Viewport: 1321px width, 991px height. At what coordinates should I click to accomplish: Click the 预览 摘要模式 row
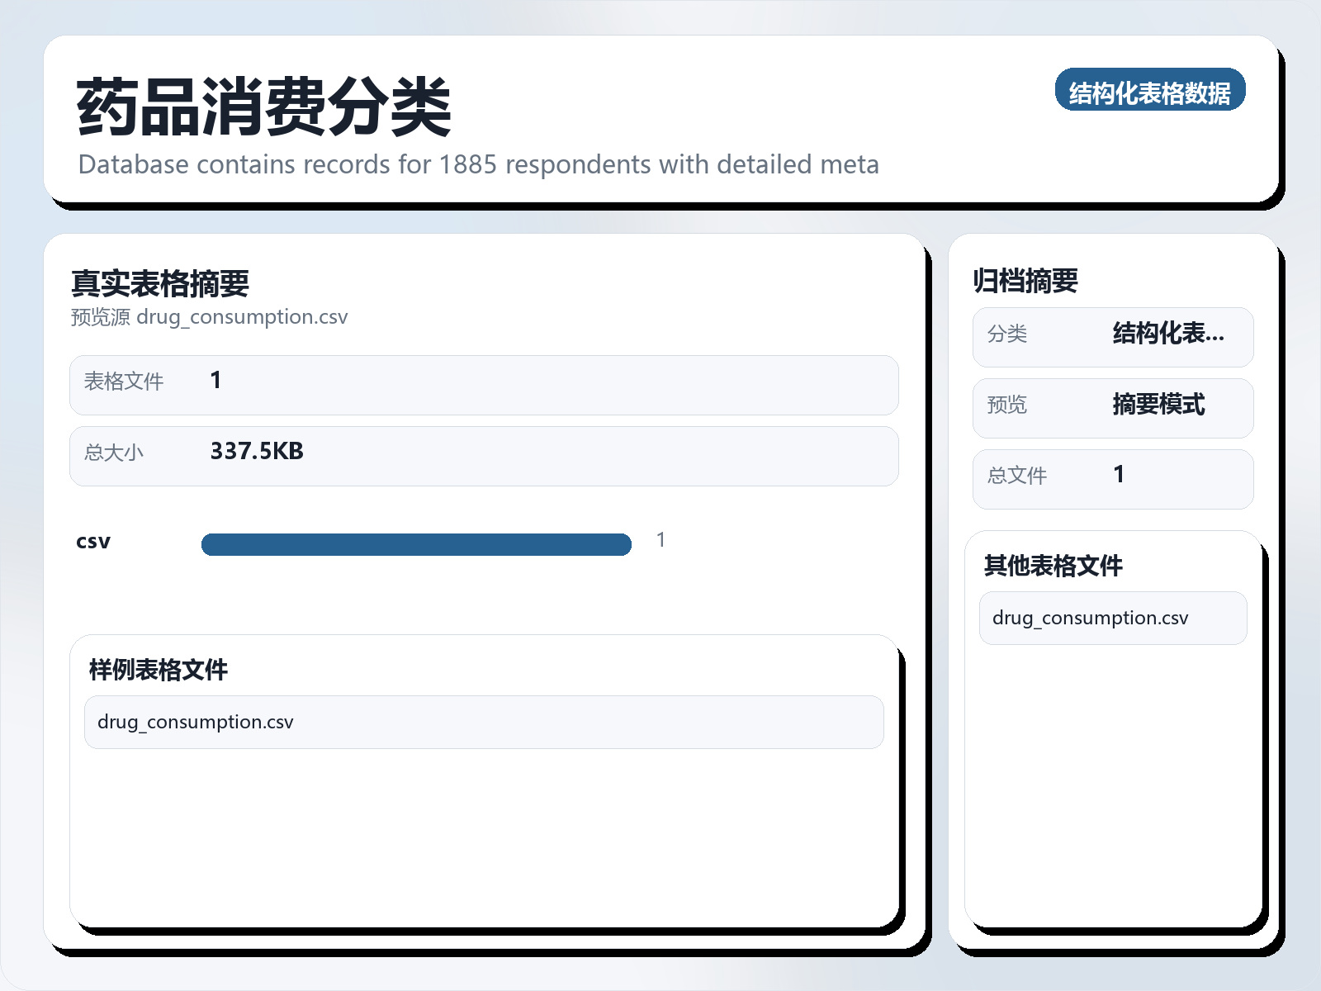click(1112, 406)
